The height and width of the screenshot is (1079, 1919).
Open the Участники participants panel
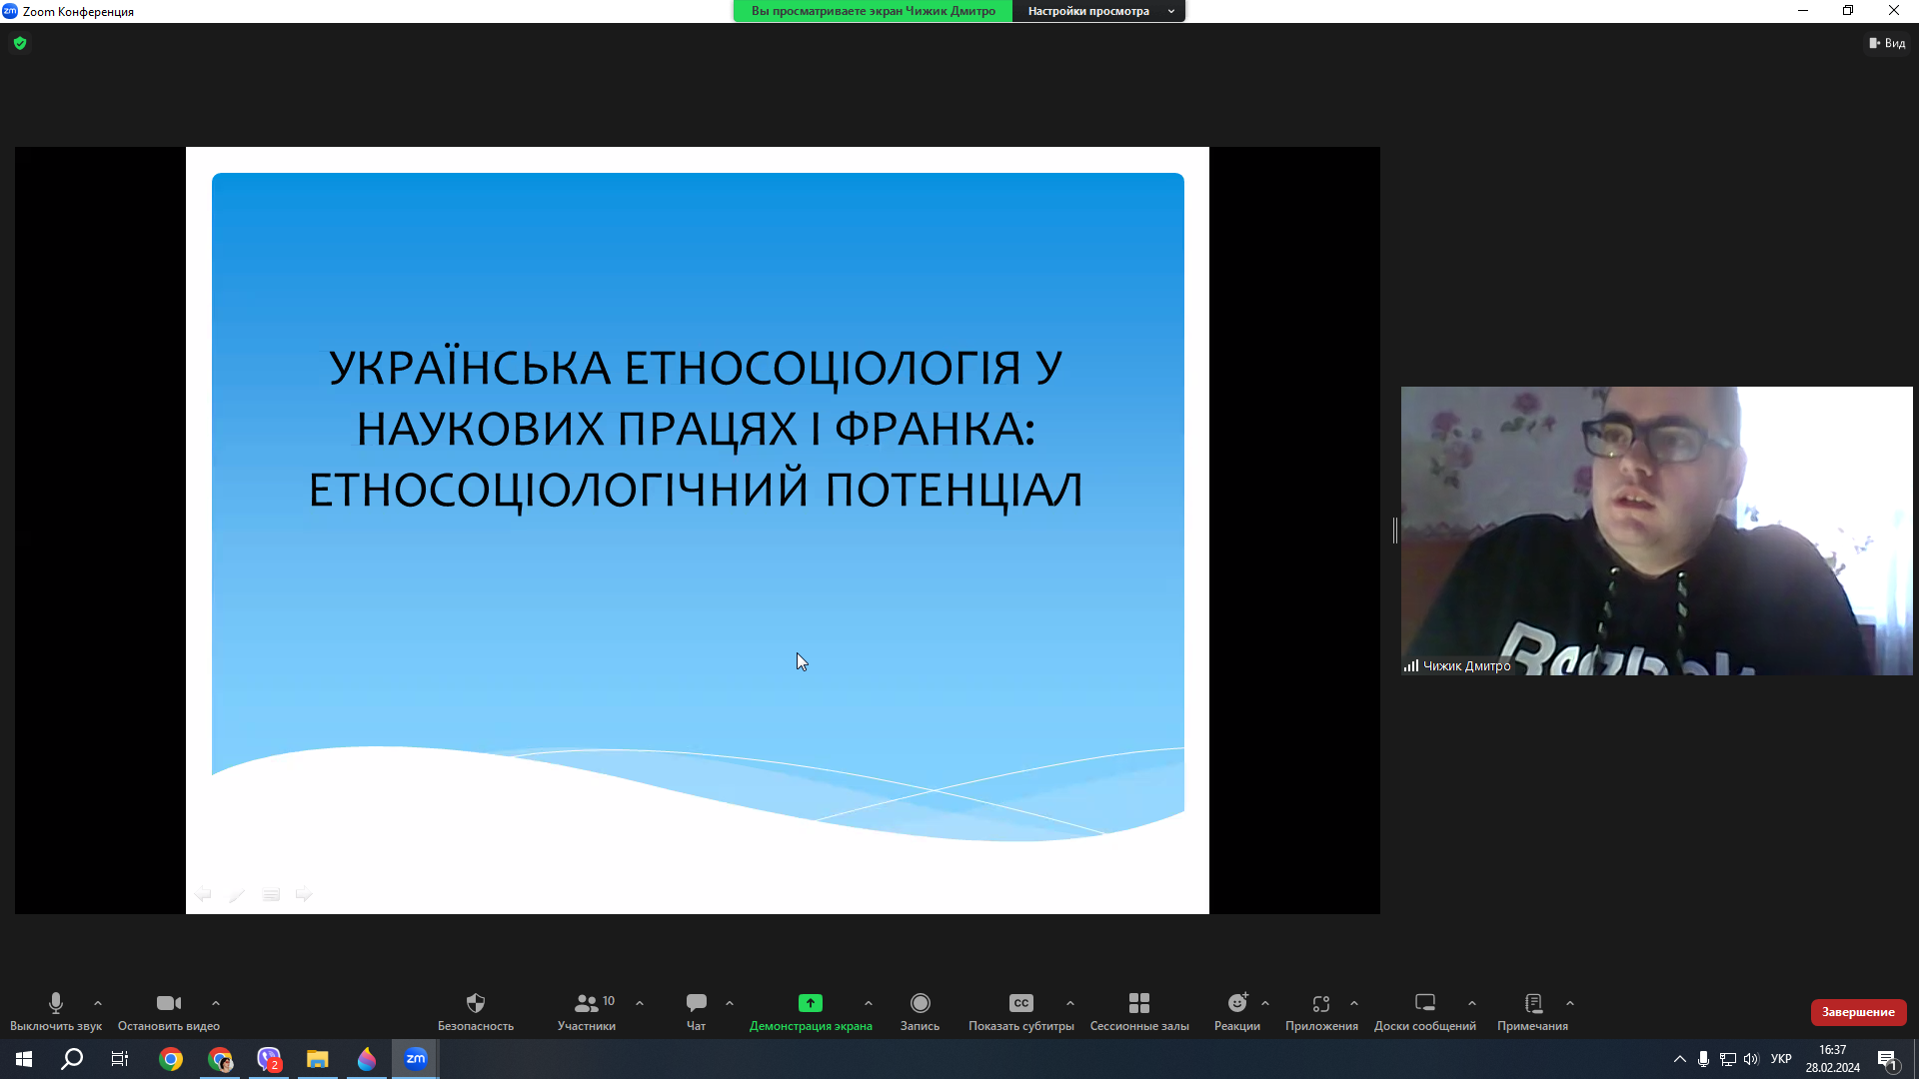tap(587, 1011)
